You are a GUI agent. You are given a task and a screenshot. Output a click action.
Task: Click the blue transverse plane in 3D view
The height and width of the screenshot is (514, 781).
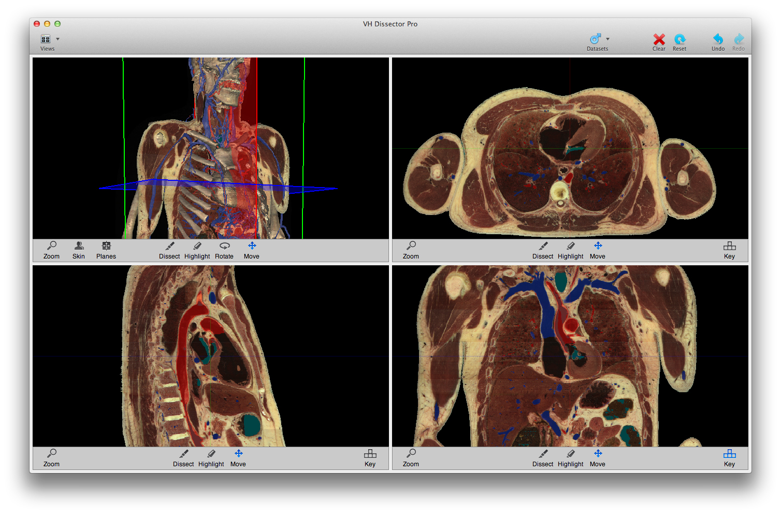point(218,186)
